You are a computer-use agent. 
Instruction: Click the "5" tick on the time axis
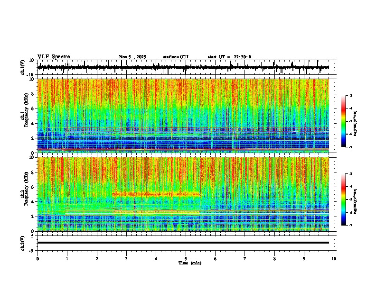[x=186, y=259]
